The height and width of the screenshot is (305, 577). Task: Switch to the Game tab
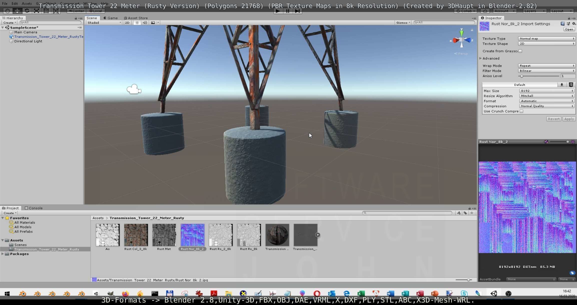click(x=111, y=18)
